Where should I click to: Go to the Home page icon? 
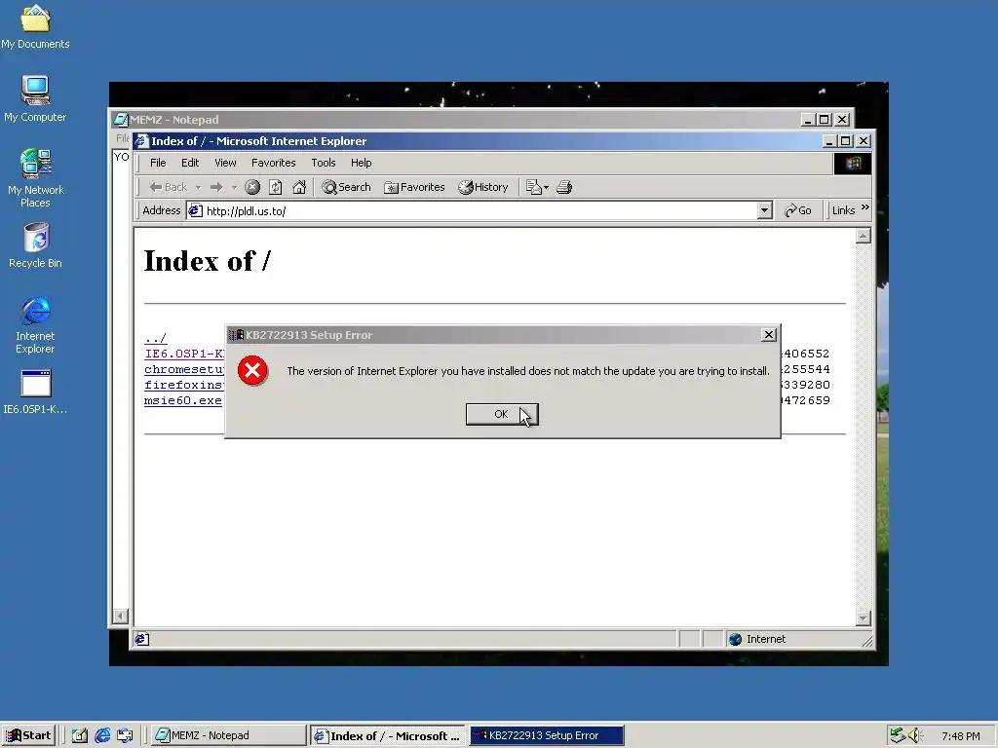point(299,187)
